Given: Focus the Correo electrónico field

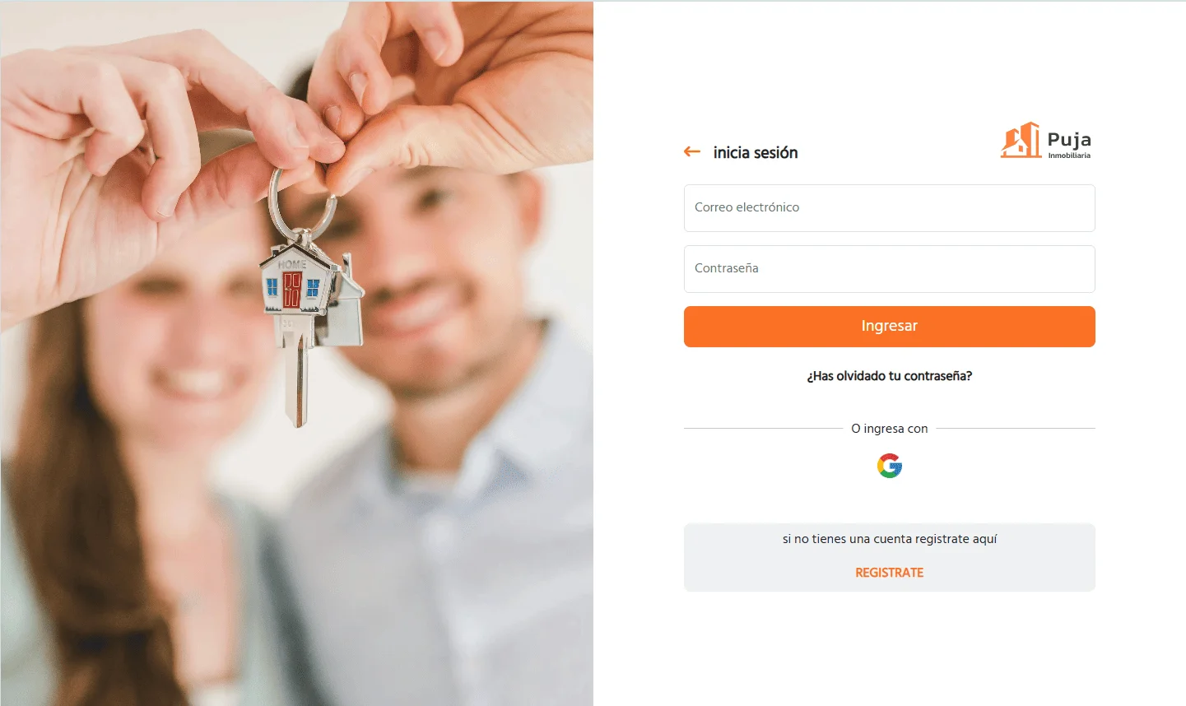Looking at the screenshot, I should coord(890,208).
